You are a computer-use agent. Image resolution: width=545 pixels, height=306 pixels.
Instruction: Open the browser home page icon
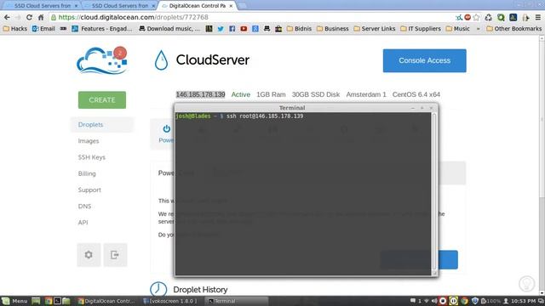coord(41,17)
